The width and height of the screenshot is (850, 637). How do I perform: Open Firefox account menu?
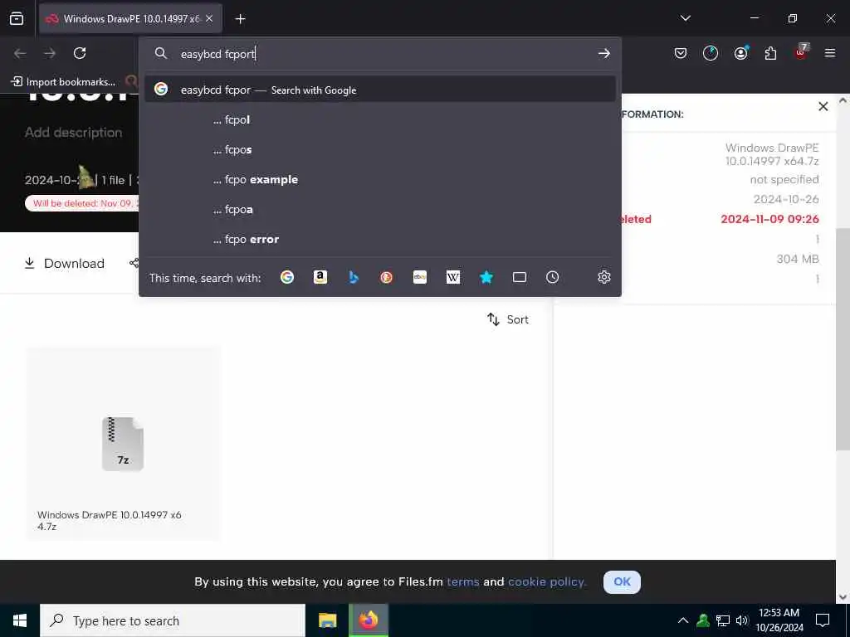[740, 53]
